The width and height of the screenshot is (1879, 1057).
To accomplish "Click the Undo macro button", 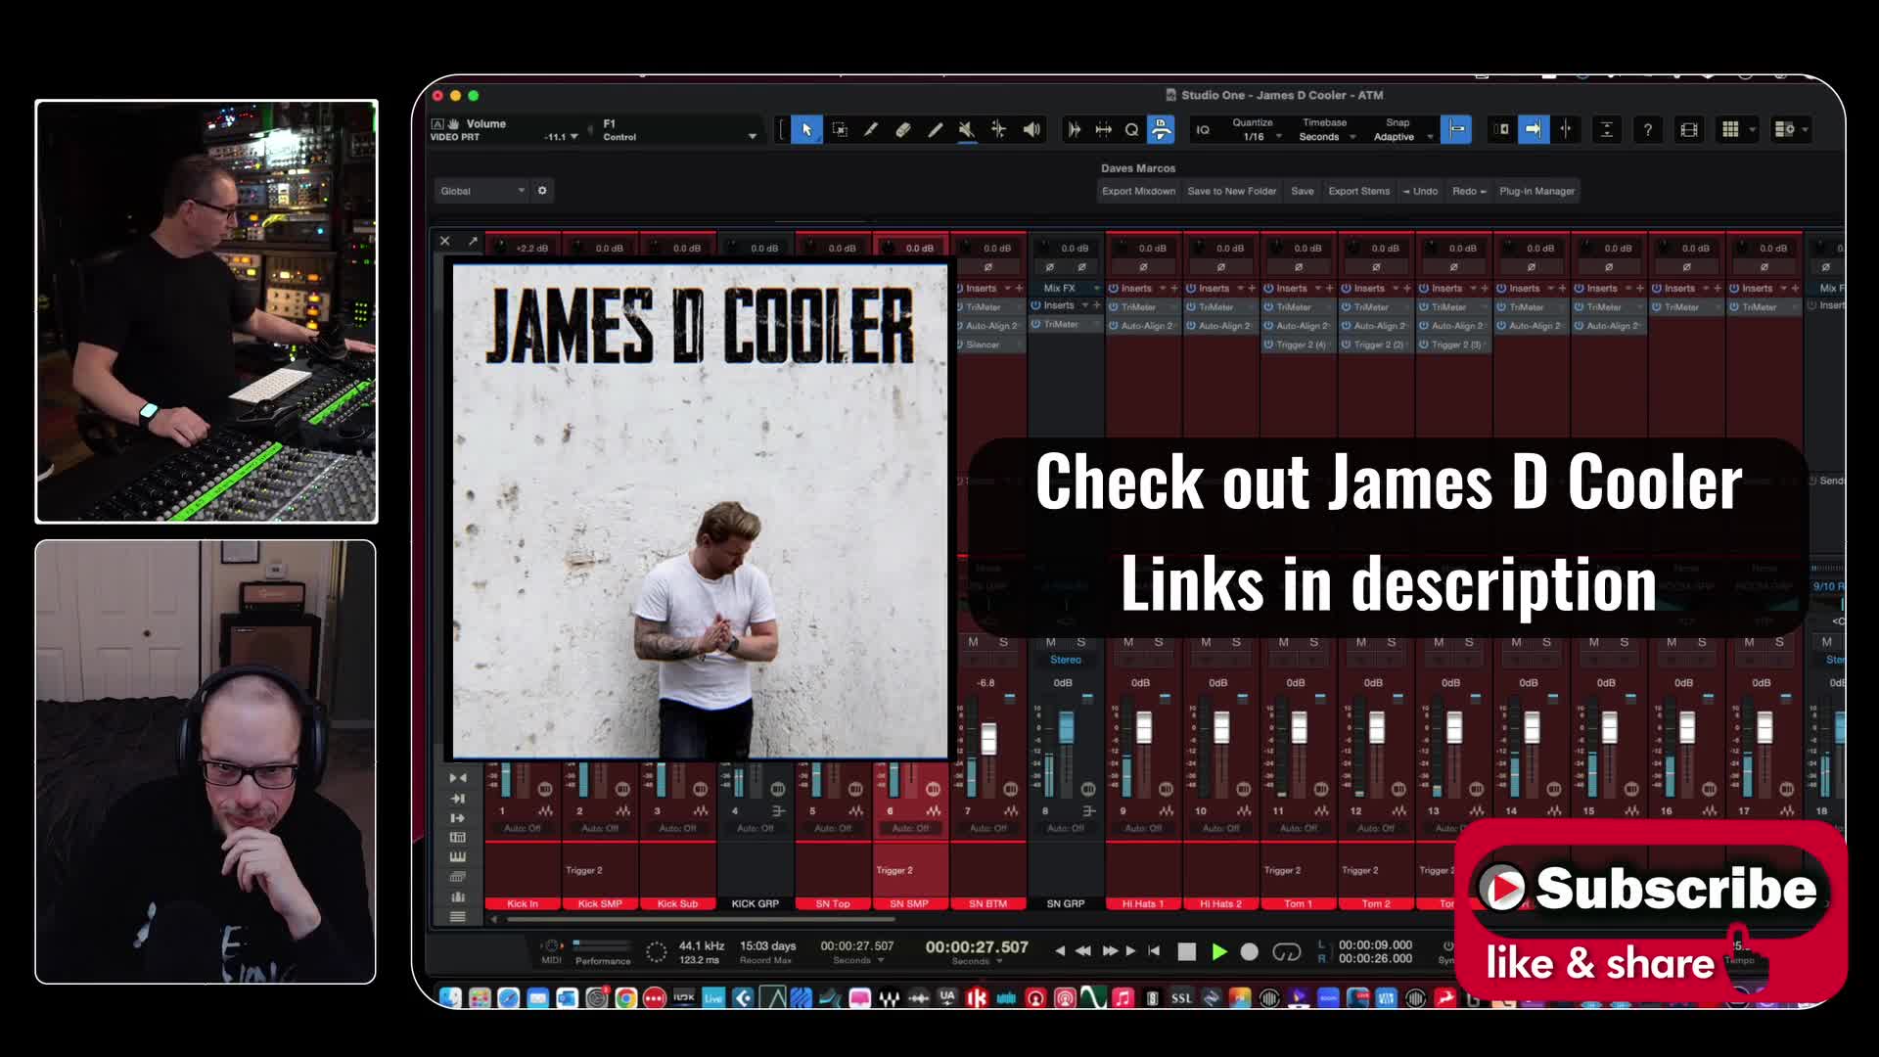I will pyautogui.click(x=1420, y=192).
